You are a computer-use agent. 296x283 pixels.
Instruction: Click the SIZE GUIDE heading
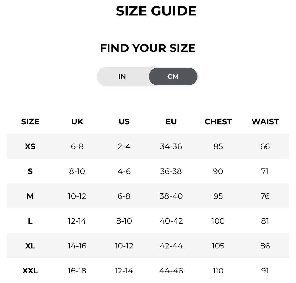click(x=156, y=11)
